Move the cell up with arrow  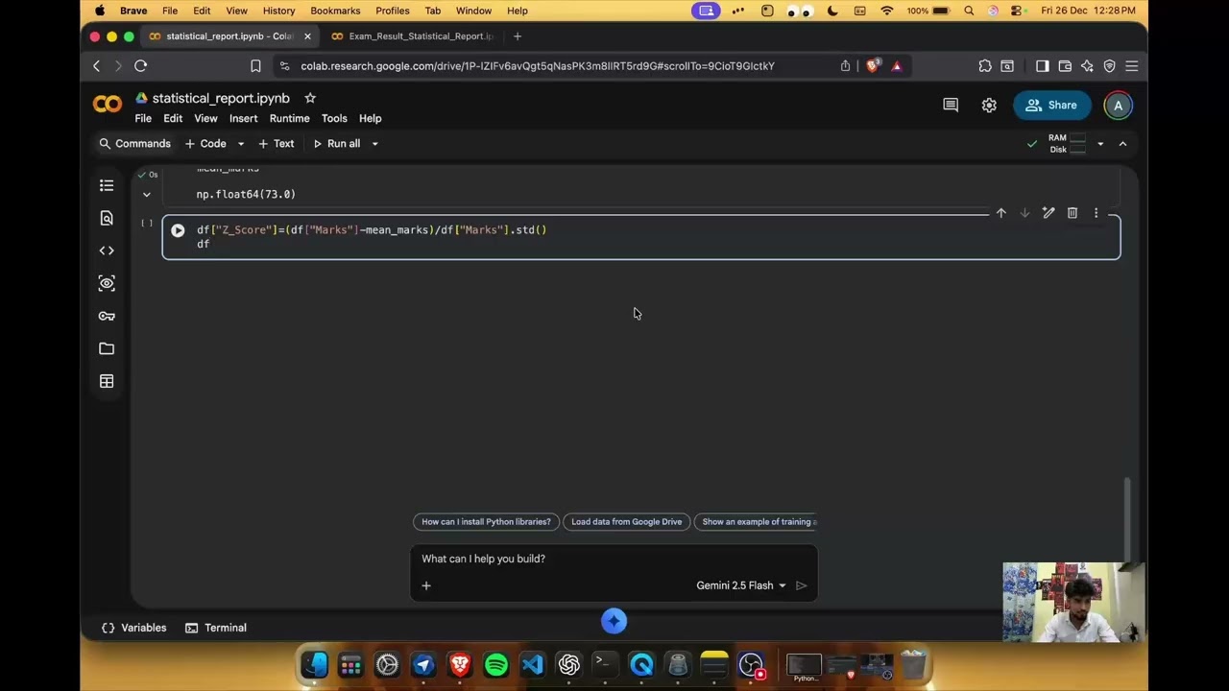pos(1000,213)
